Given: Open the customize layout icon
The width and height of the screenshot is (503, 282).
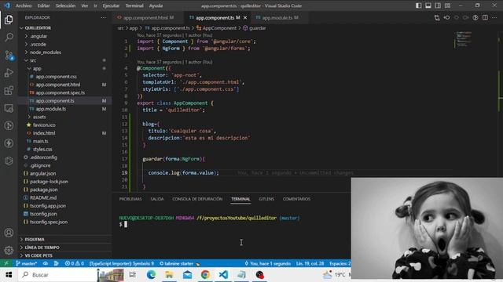Looking at the screenshot, I should (x=447, y=5).
